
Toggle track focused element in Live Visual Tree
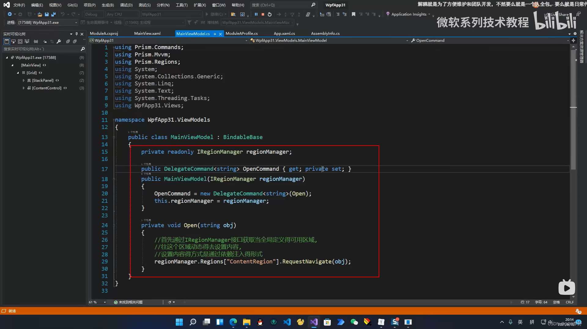click(27, 41)
